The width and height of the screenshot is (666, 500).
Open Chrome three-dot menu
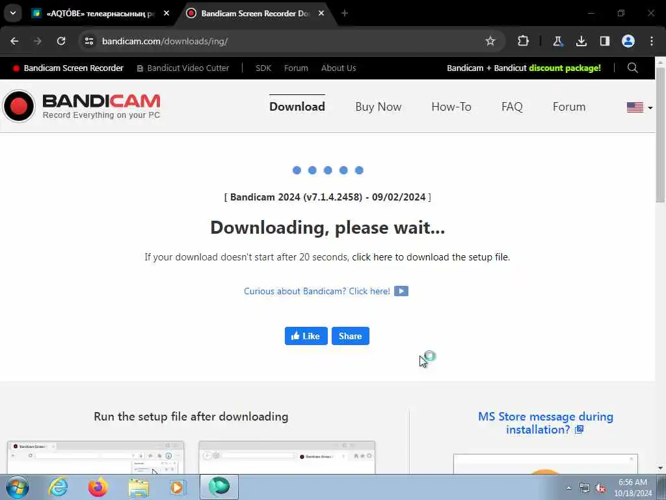coord(652,41)
